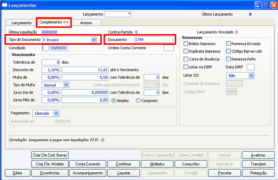Click the Confirmar button
The width and height of the screenshot is (278, 180).
point(123,164)
